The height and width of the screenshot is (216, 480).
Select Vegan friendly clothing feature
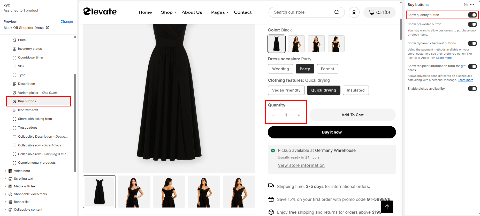point(286,90)
